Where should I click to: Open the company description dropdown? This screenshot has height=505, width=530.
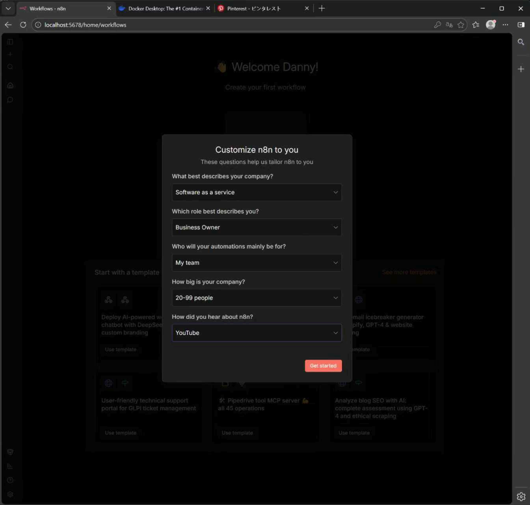257,192
